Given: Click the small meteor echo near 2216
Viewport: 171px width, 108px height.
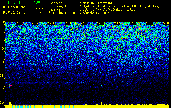Looking at the screenshot, I should [x=101, y=85].
